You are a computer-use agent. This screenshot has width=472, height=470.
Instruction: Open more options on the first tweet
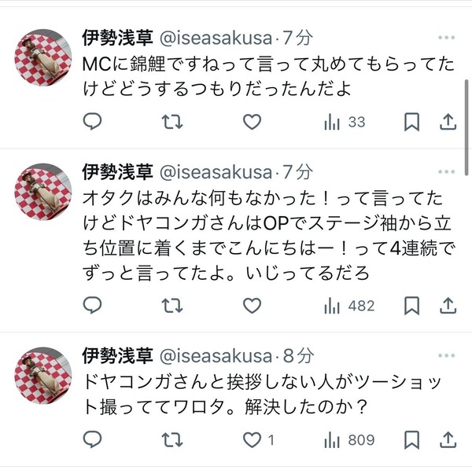tap(446, 38)
